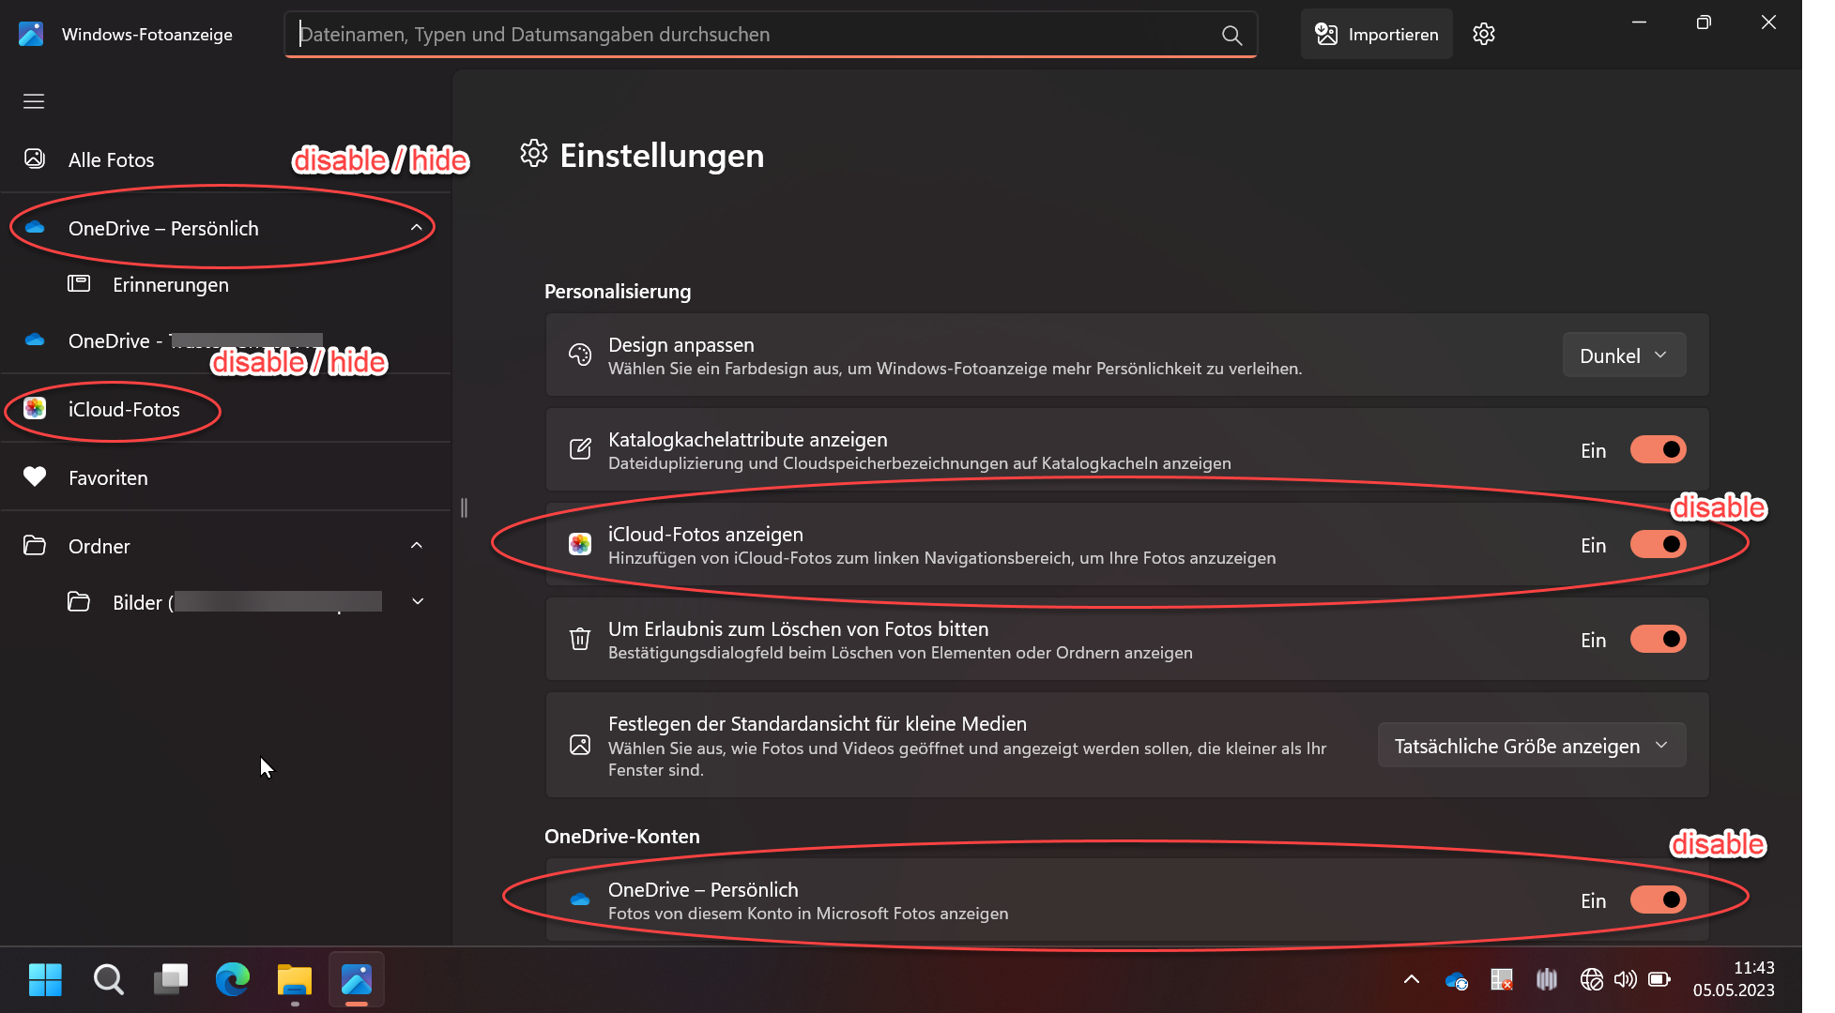Select Bilder folder entry
The width and height of the screenshot is (1835, 1013).
225,602
